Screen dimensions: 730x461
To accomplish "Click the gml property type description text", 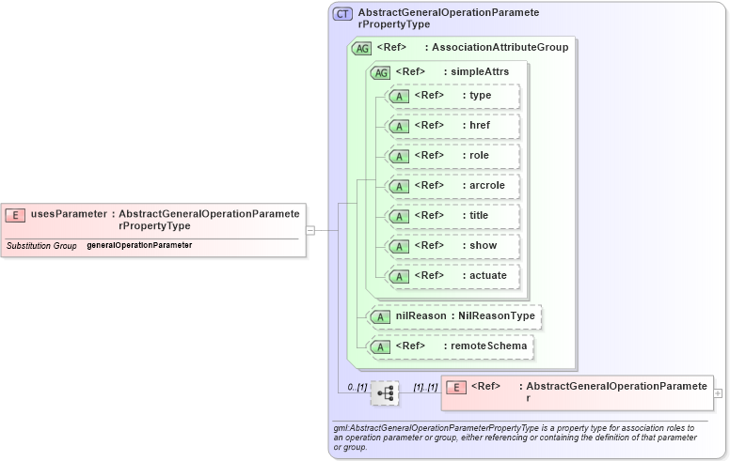I will pyautogui.click(x=515, y=438).
